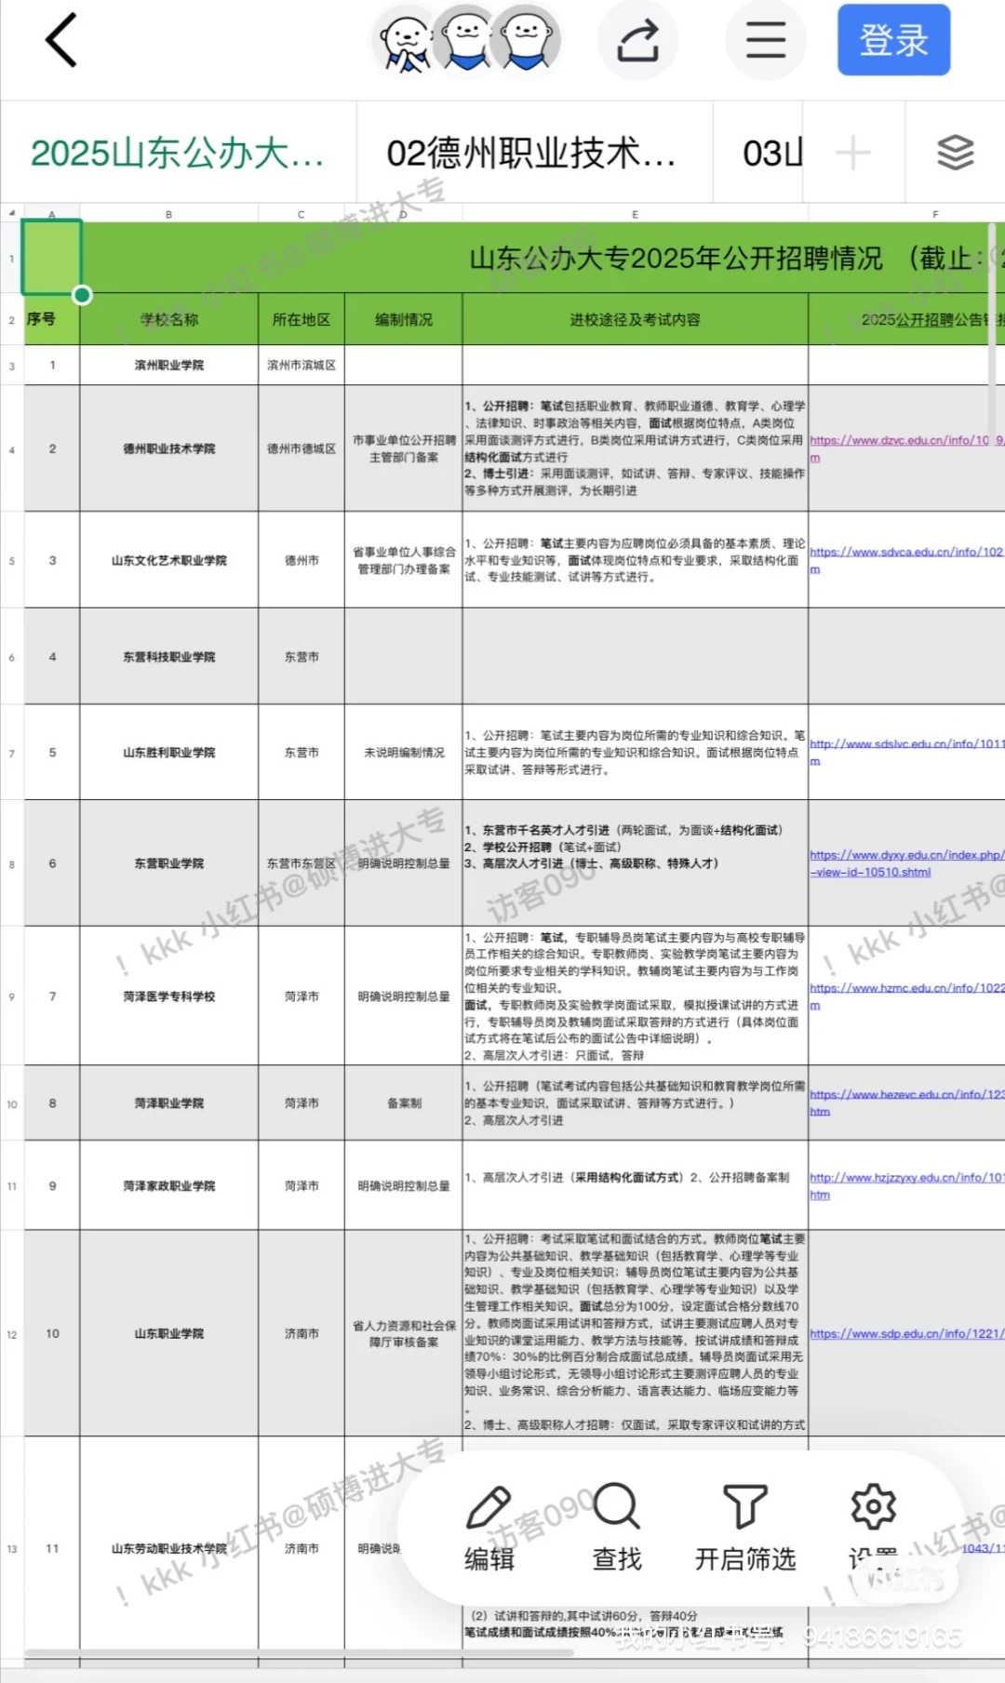This screenshot has width=1005, height=1683.
Task: Select the 东营职业学院 cell
Action: pos(168,863)
